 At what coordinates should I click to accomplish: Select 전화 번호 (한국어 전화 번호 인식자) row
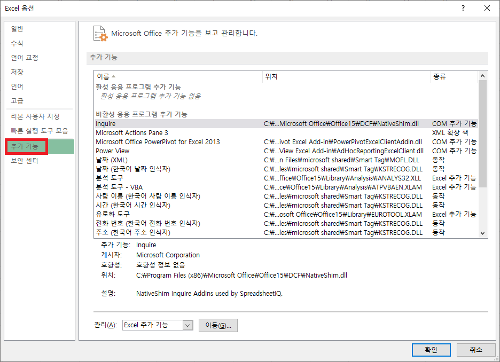[286, 223]
